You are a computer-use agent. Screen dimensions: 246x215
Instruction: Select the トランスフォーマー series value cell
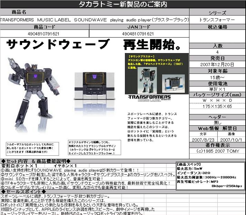tap(217, 20)
